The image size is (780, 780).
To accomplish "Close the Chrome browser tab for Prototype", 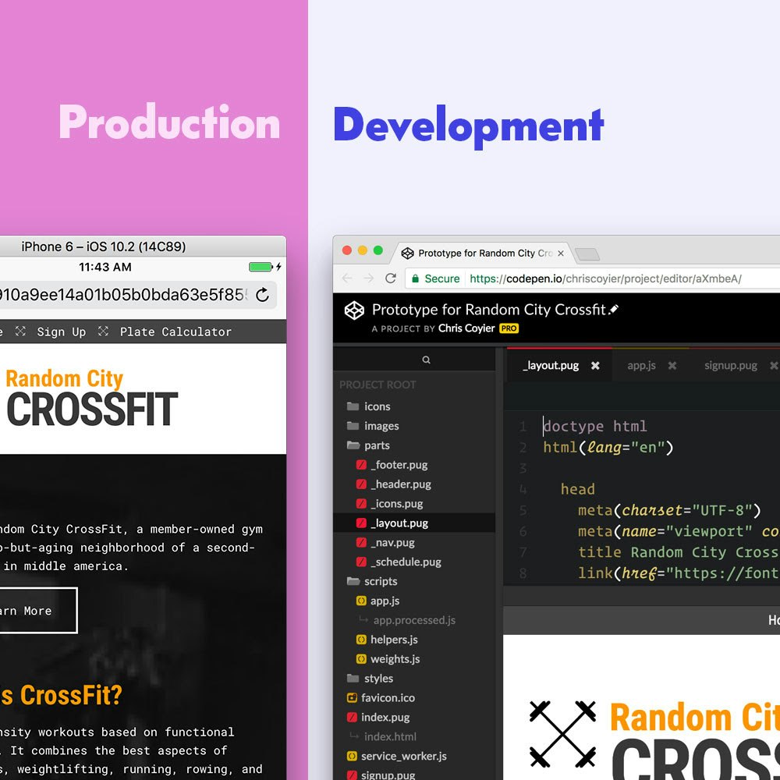I will [x=561, y=253].
